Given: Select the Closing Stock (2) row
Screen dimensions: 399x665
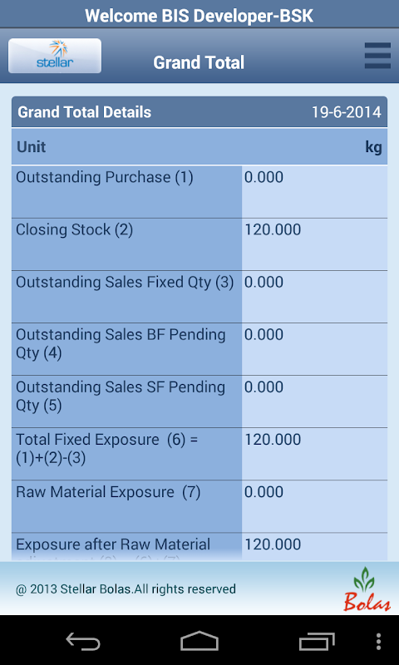Looking at the screenshot, I should [x=199, y=244].
